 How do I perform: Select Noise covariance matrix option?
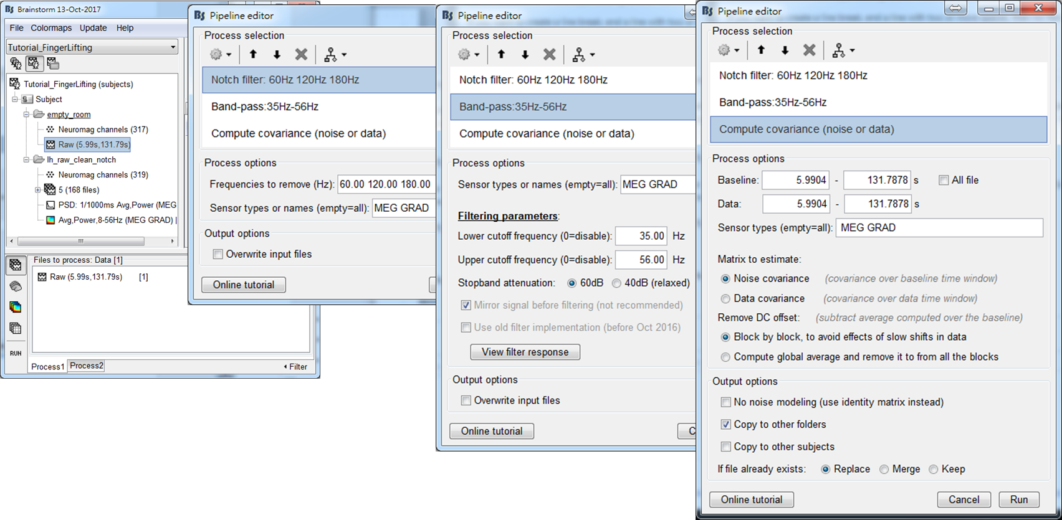pyautogui.click(x=725, y=278)
